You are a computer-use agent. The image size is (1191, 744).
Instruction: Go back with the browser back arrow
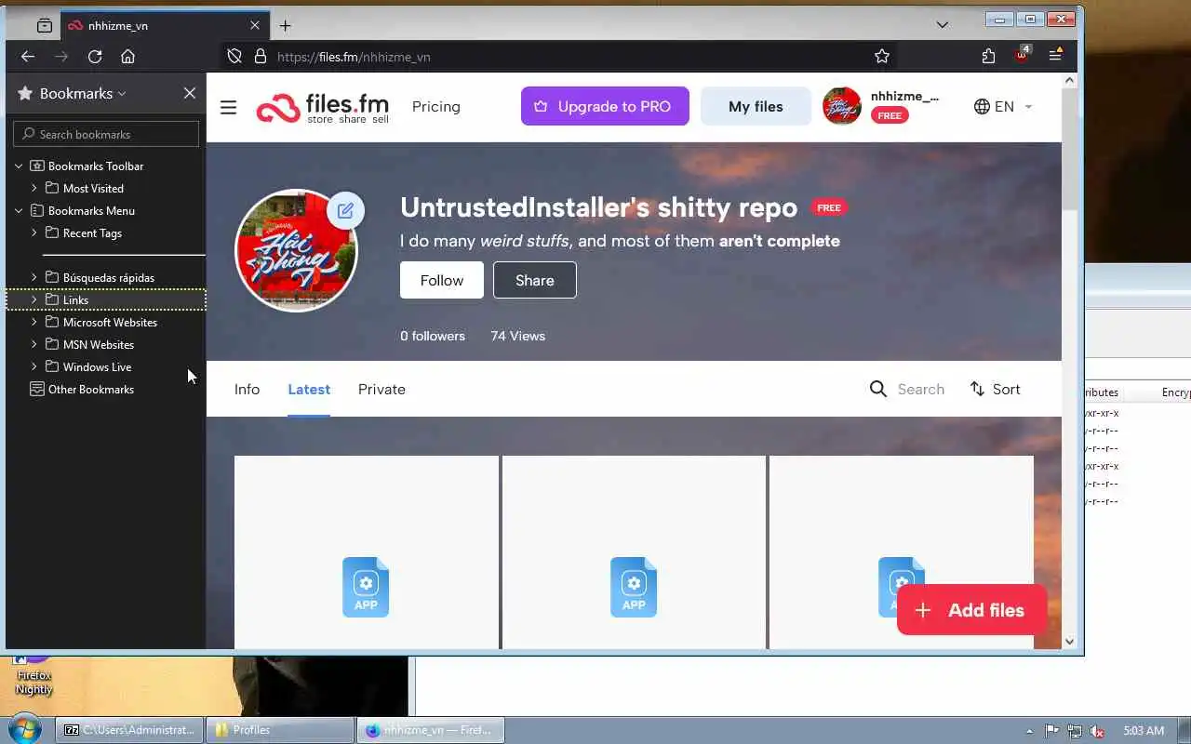click(28, 57)
